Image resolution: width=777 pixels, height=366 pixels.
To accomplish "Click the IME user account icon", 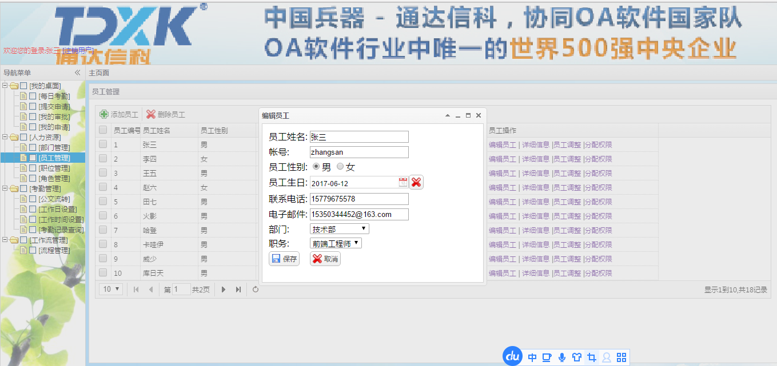I will (607, 357).
